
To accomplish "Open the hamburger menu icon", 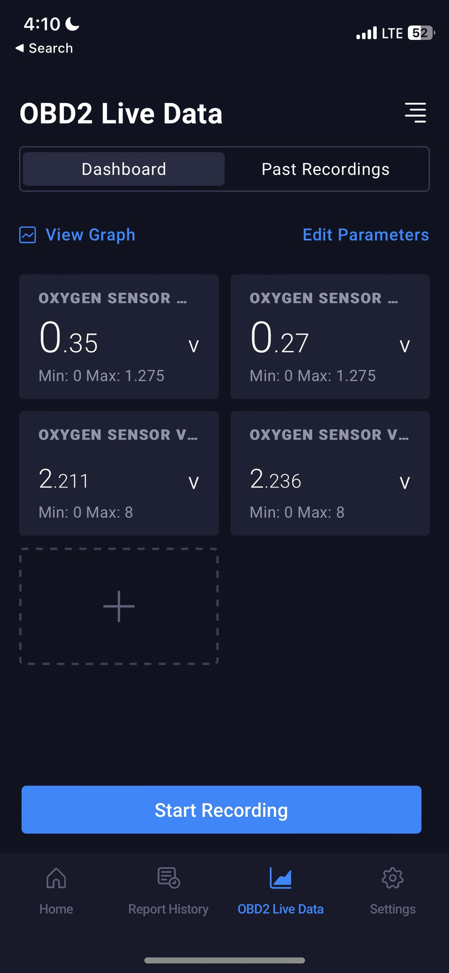I will tap(415, 113).
